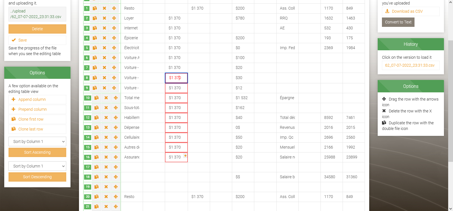This screenshot has width=453, height=211.
Task: Delete row 3 using its X icon
Action: [104, 28]
